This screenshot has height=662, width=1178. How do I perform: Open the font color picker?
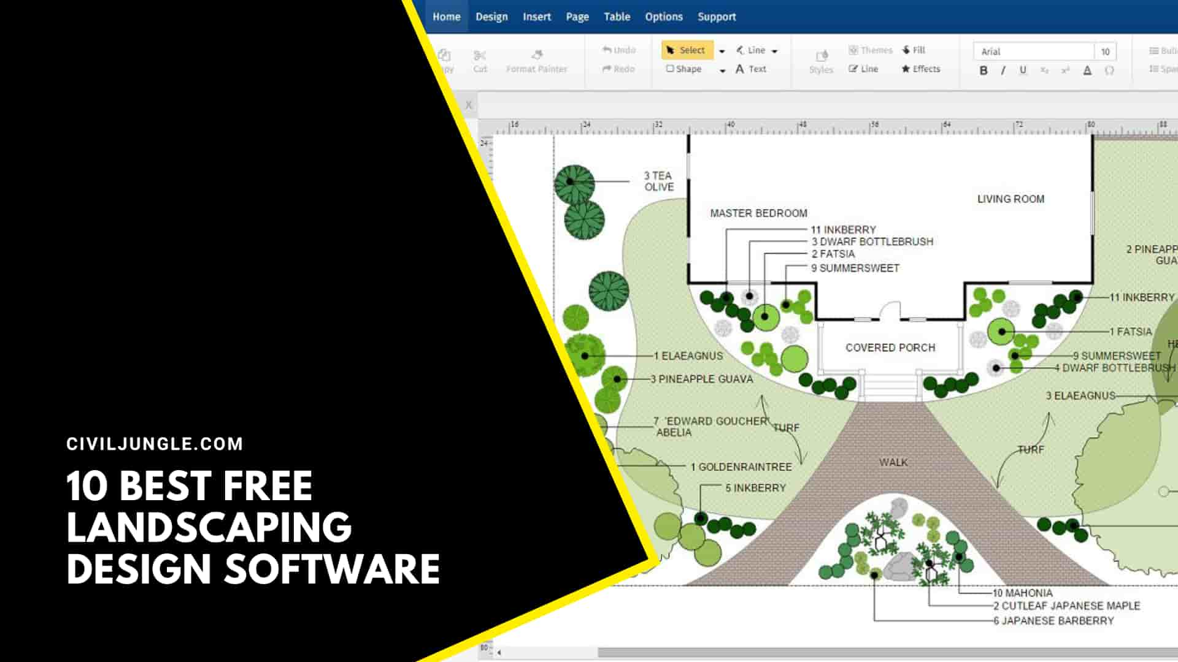tap(1087, 70)
